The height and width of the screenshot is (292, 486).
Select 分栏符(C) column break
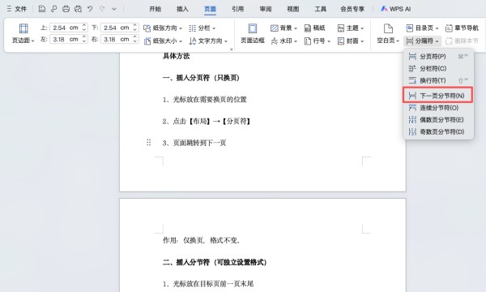pos(438,69)
